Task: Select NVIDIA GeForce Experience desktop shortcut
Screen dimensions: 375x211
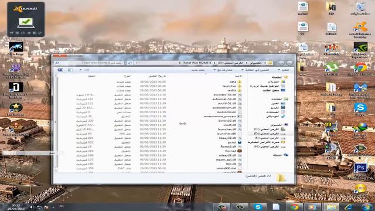Action: [x=360, y=50]
